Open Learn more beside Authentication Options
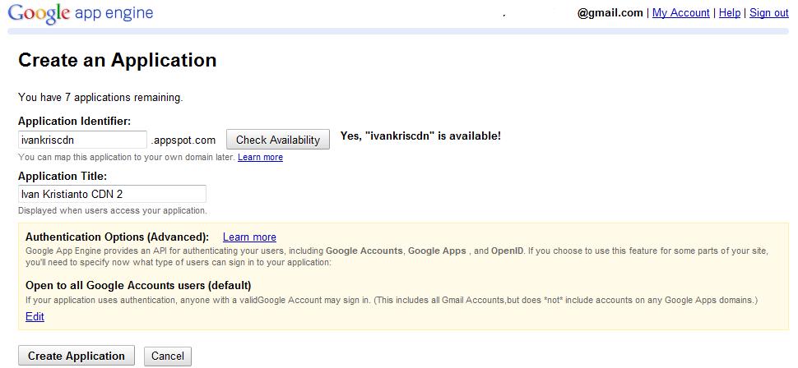Screen dimensions: 798x368 tap(249, 237)
